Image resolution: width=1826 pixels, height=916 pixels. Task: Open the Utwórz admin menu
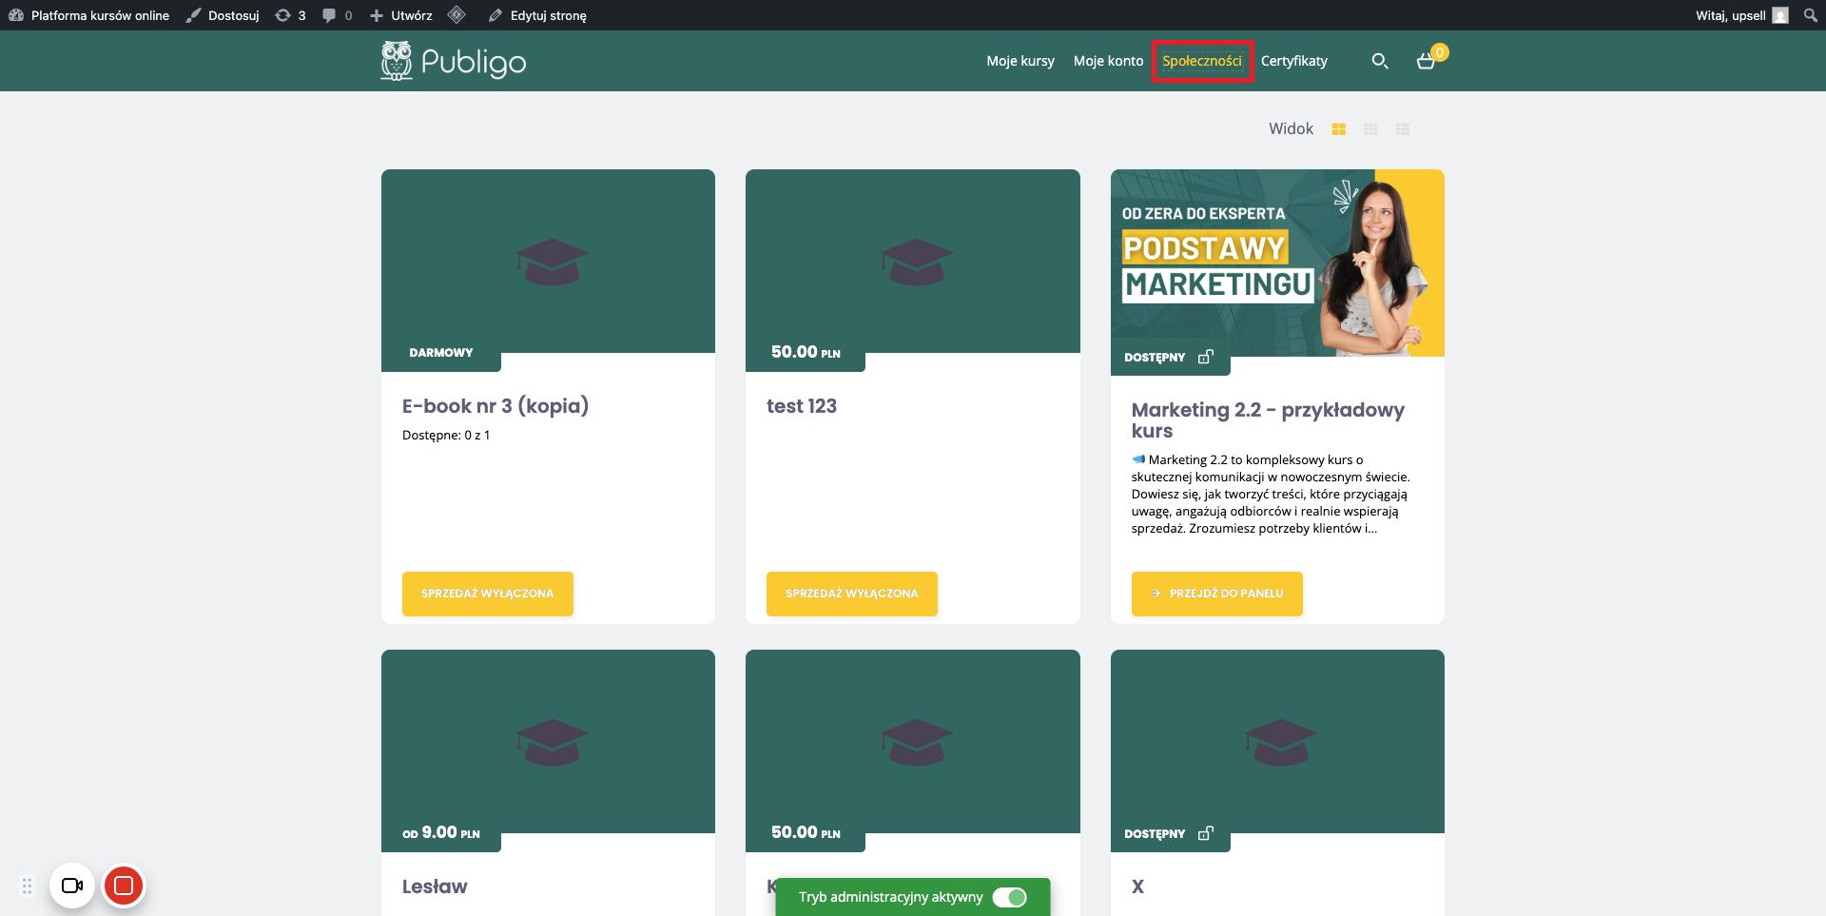point(401,15)
